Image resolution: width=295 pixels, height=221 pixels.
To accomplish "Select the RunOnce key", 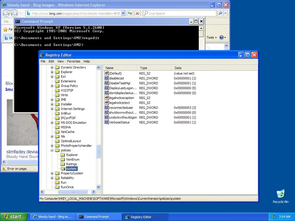I will click(x=67, y=187).
